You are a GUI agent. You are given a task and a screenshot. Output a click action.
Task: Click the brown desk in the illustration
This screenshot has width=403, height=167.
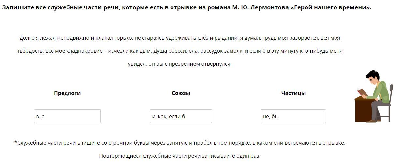pyautogui.click(x=362, y=110)
